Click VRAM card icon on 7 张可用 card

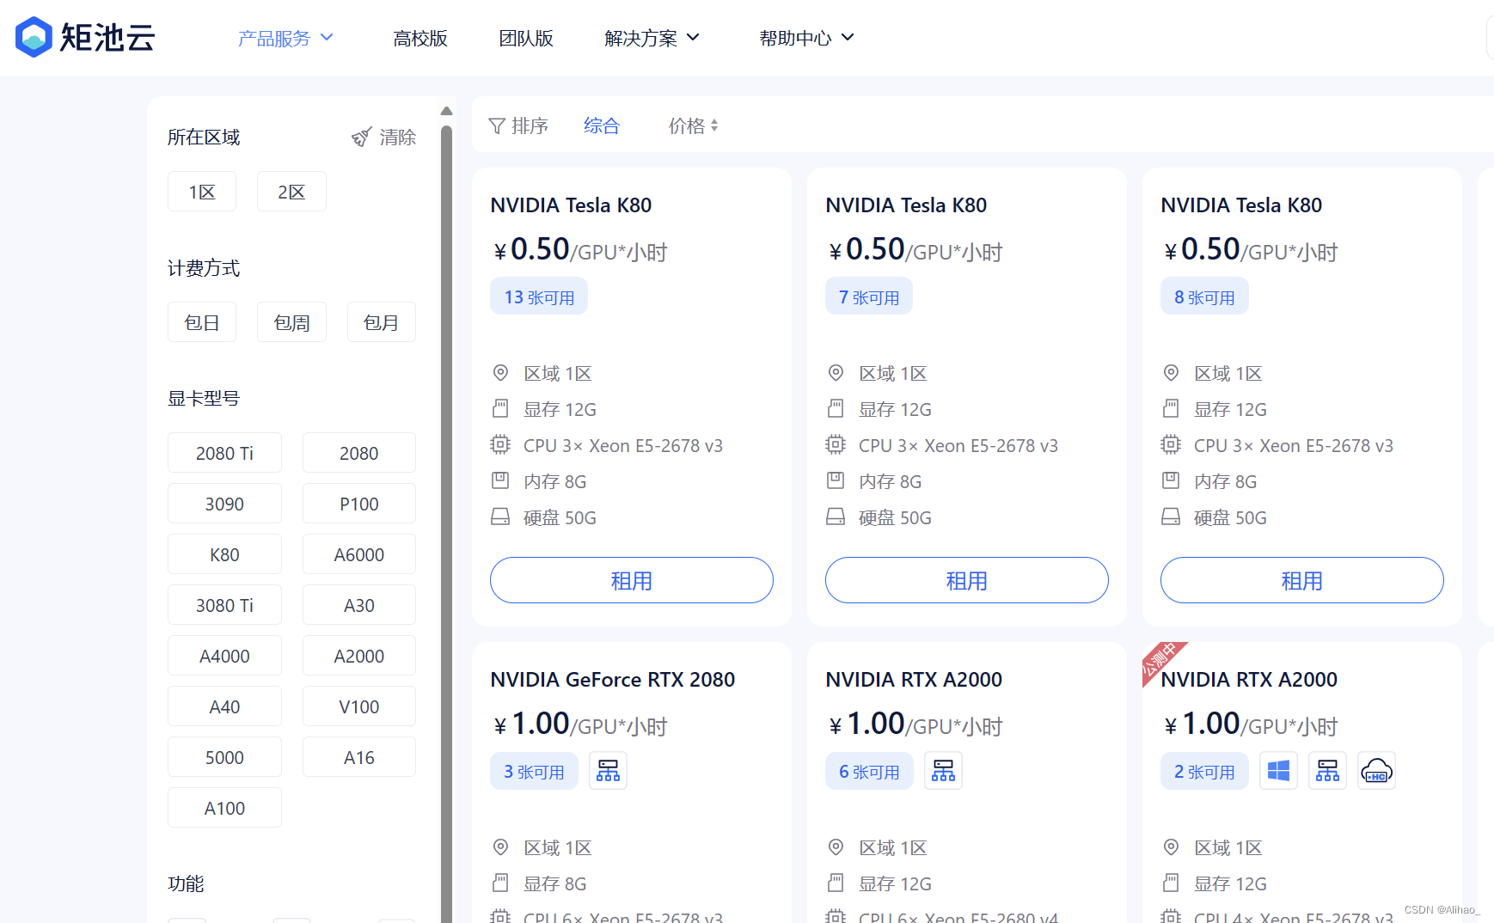tap(836, 409)
